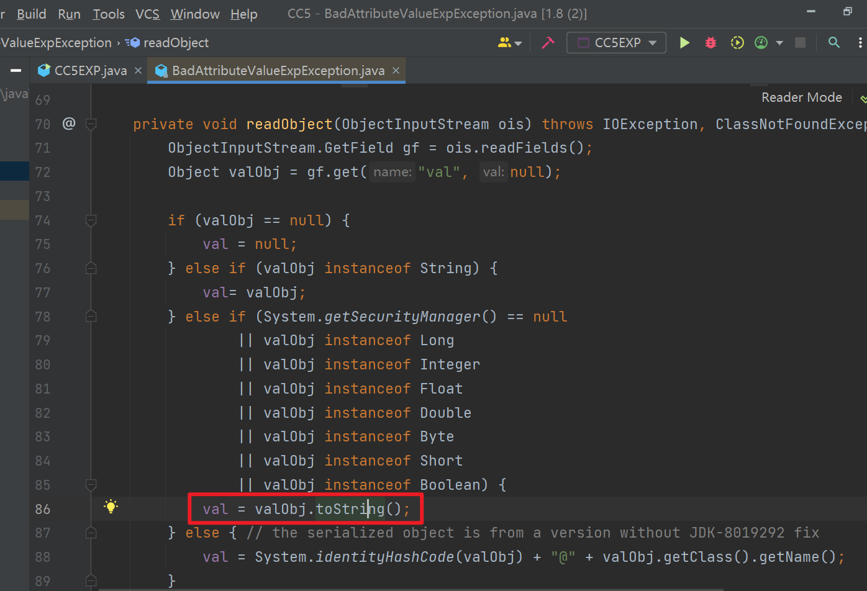Open the Profiler gauge icon
867x591 pixels.
(760, 42)
